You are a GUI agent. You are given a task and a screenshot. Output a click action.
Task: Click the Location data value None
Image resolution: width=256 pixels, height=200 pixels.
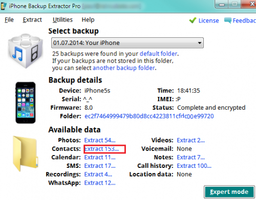pyautogui.click(x=184, y=174)
